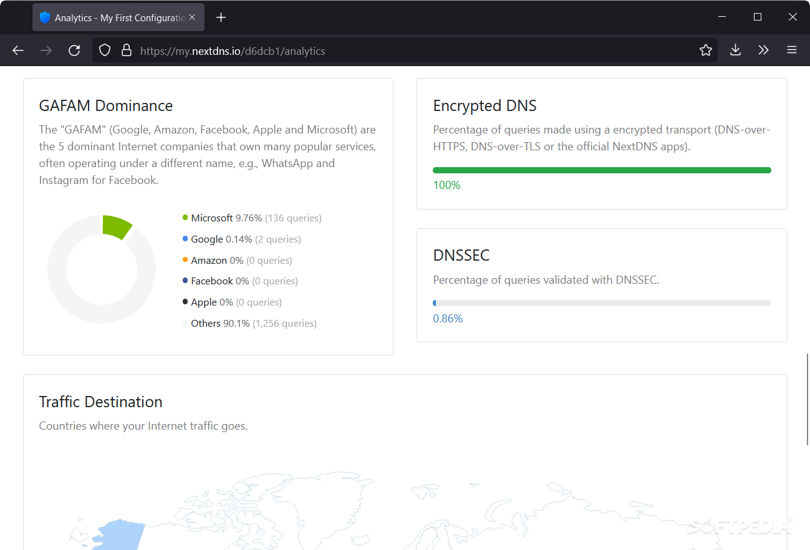Viewport: 810px width, 550px height.
Task: Click the DNSSEC card heading
Action: click(x=461, y=256)
